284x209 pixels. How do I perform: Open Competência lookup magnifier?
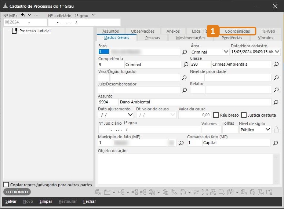click(x=186, y=65)
